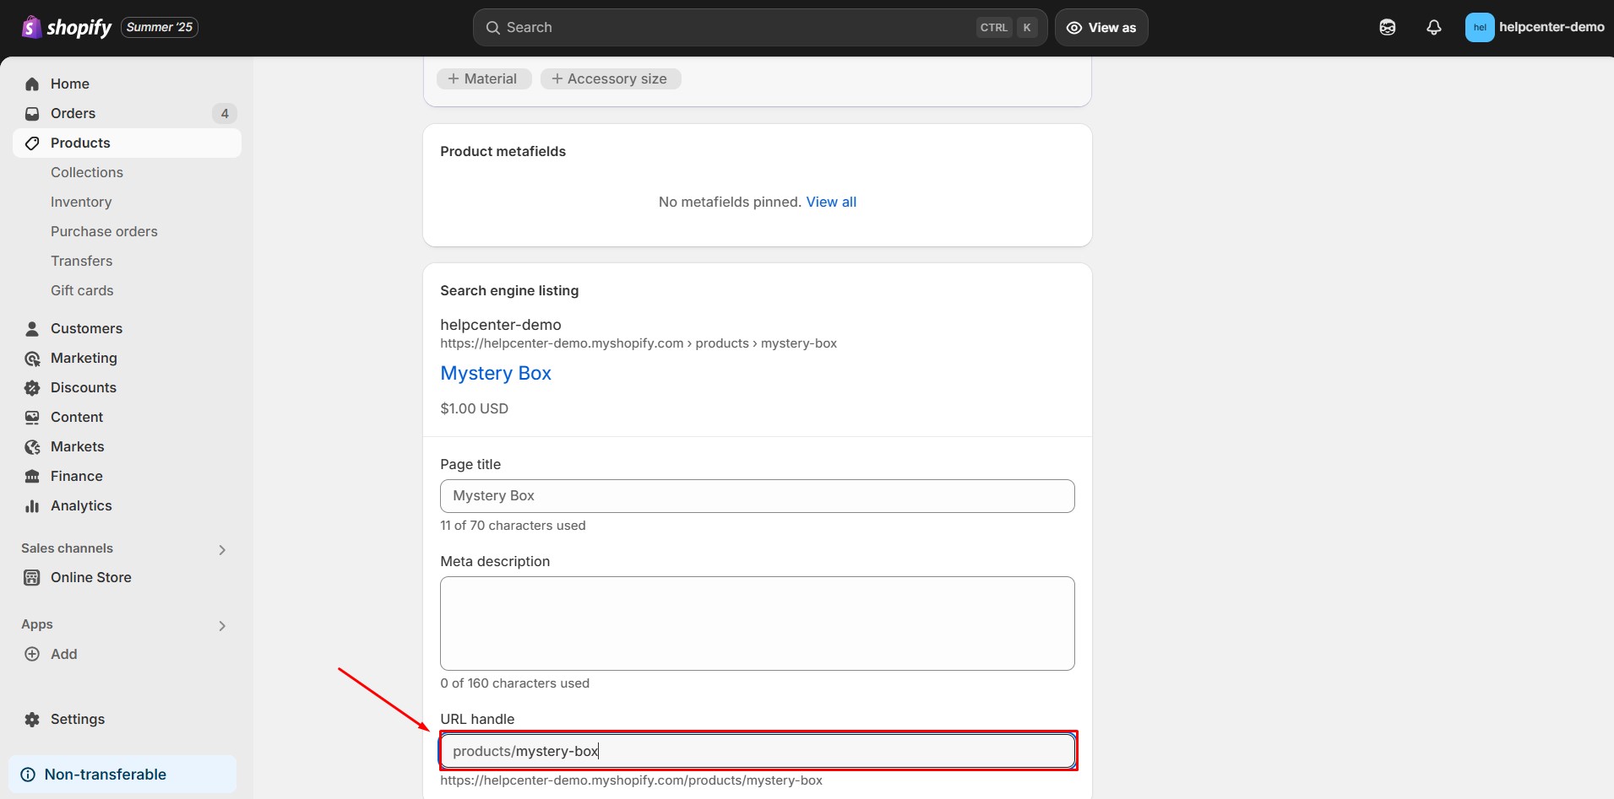Screen dimensions: 1614x799
Task: Click the Shopify logo
Action: pyautogui.click(x=67, y=27)
